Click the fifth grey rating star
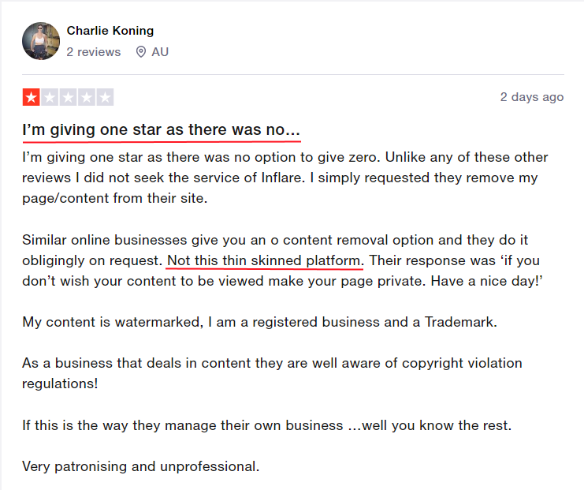This screenshot has width=584, height=490. 105,97
